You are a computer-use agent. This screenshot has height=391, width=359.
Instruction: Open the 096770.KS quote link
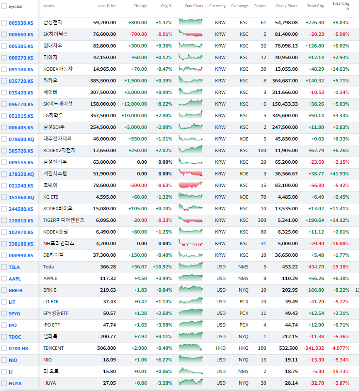coord(21,105)
